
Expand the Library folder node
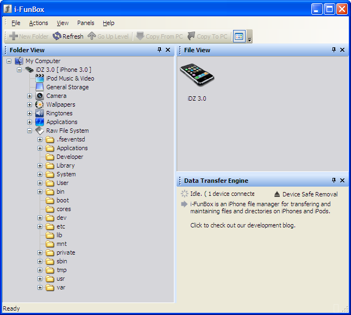[40, 166]
